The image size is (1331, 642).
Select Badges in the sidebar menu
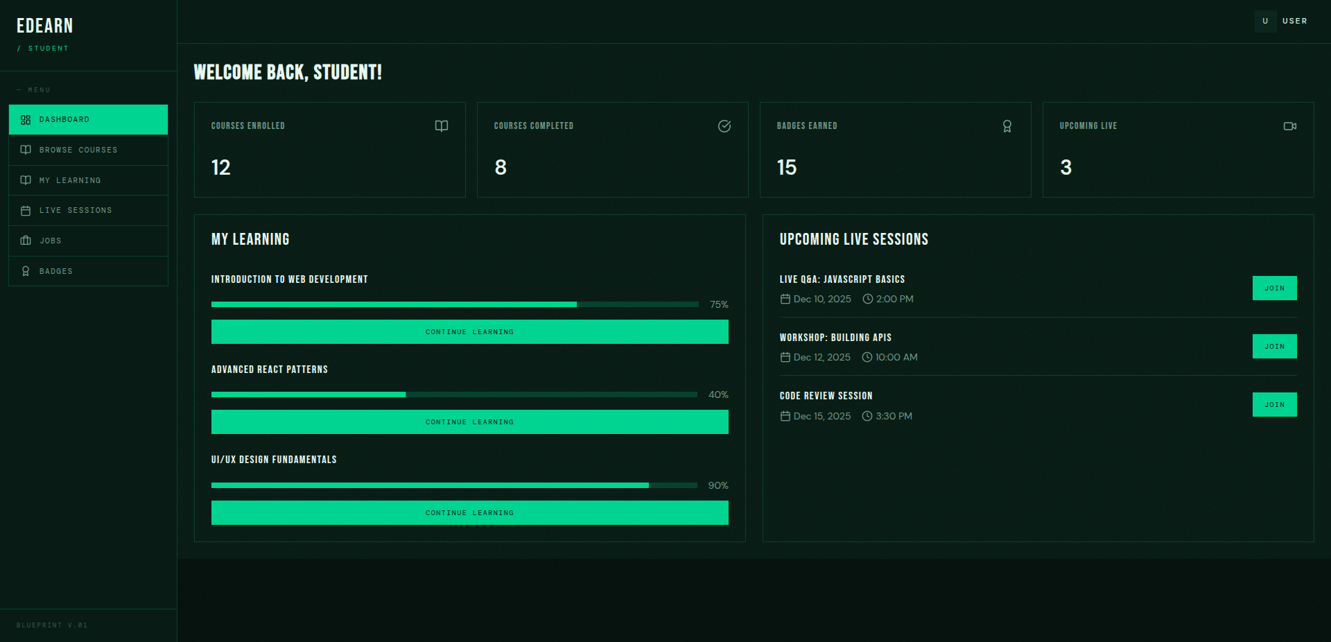[x=88, y=271]
